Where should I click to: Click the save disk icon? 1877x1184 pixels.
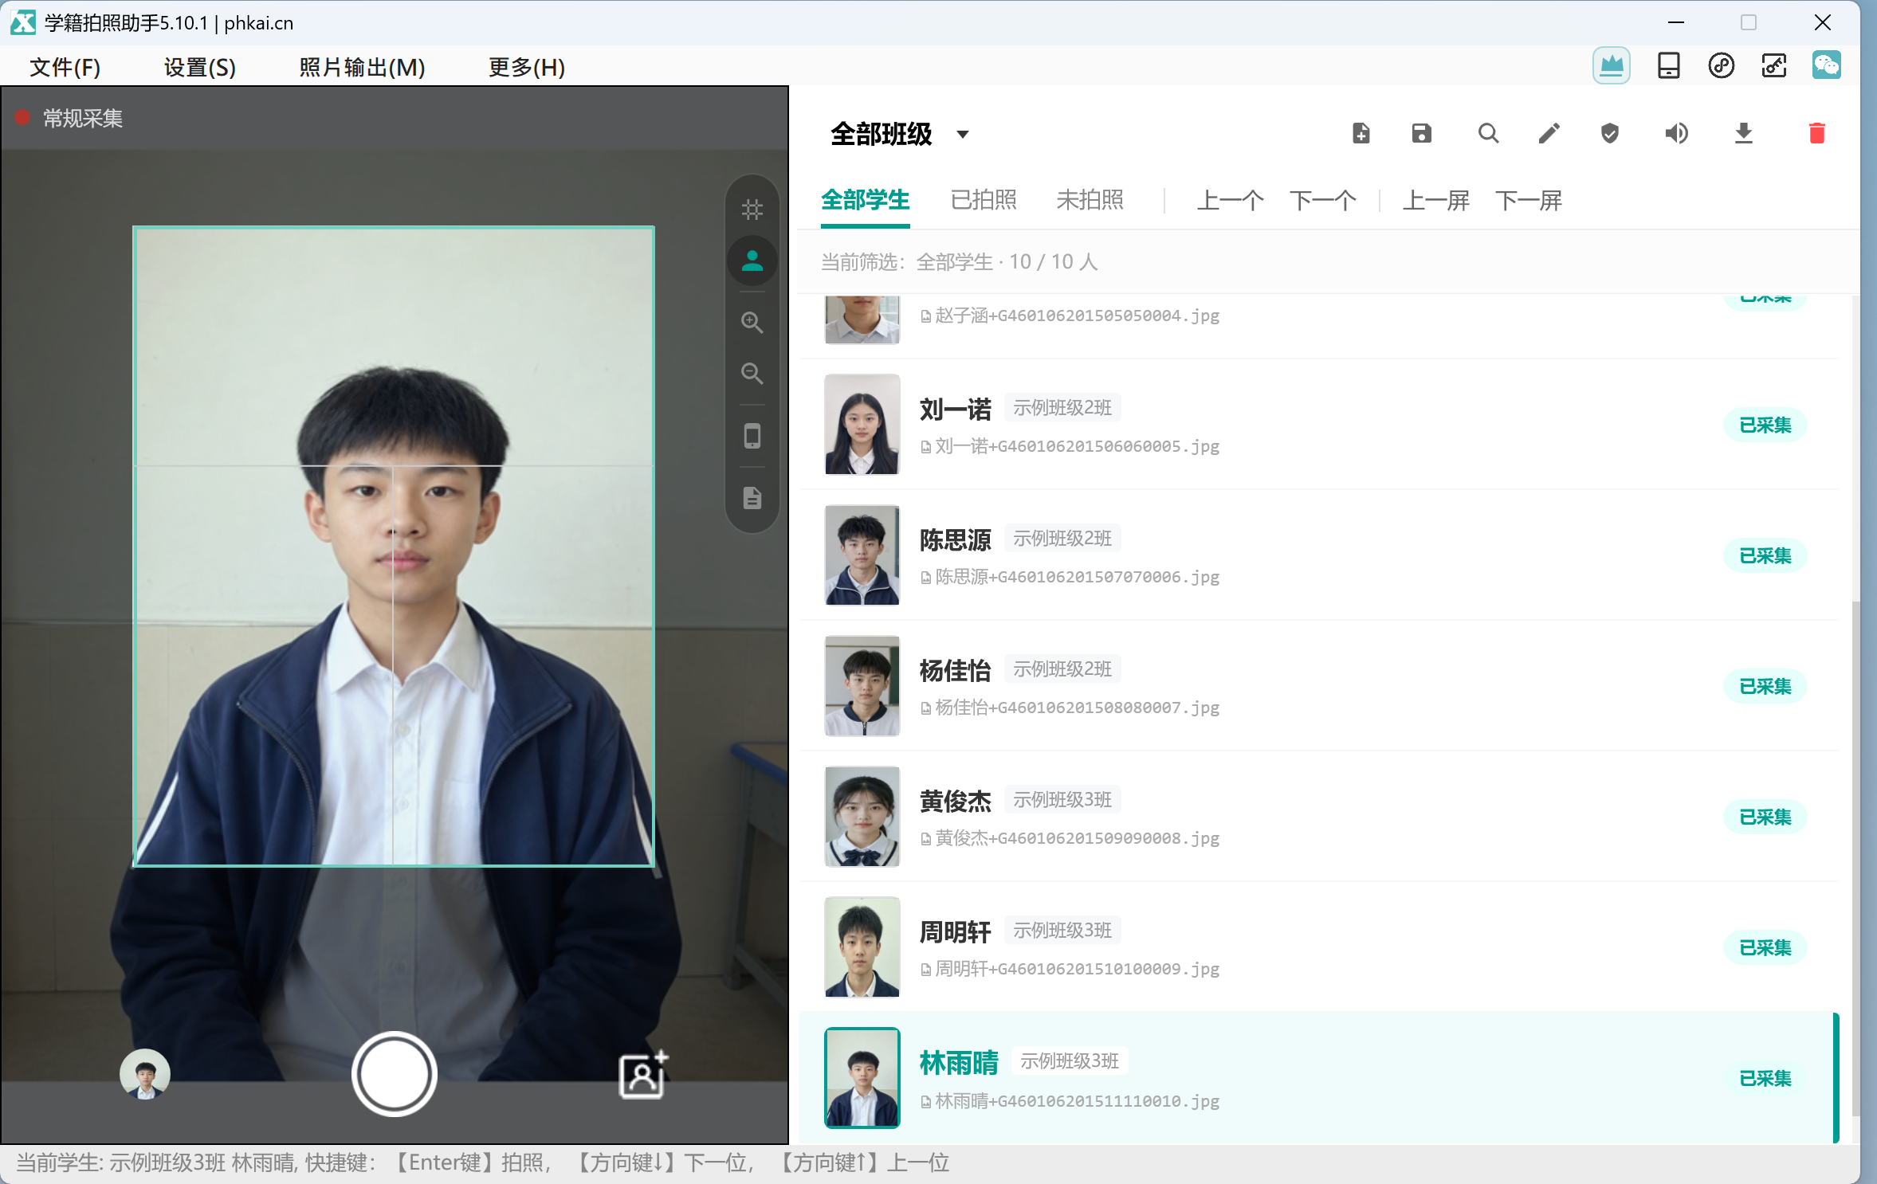tap(1421, 133)
